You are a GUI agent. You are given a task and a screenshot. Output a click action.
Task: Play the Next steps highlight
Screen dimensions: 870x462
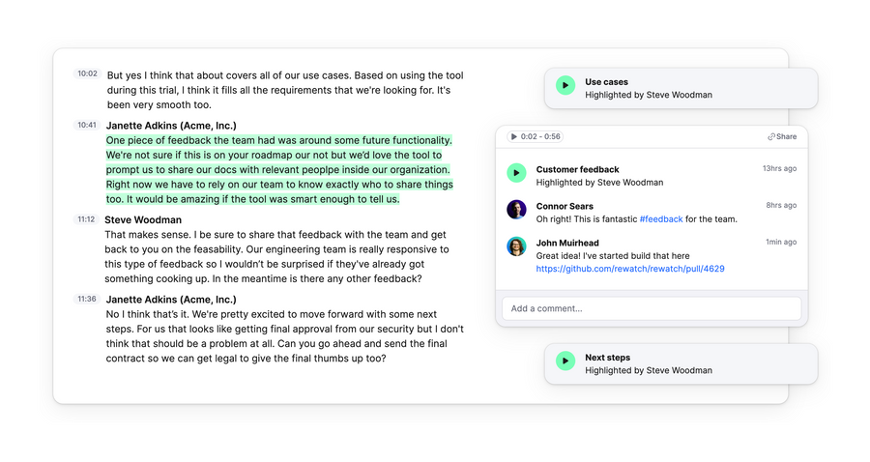click(565, 361)
